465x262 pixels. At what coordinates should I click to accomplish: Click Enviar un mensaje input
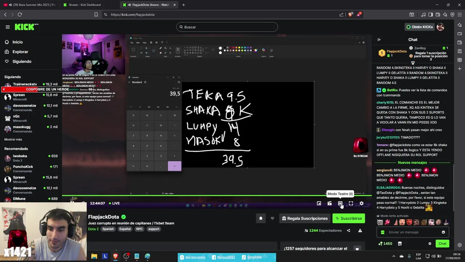click(412, 232)
